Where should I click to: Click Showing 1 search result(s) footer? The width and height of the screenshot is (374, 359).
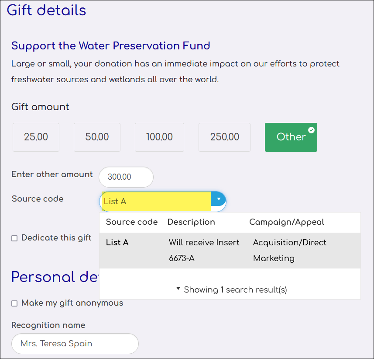click(x=235, y=289)
